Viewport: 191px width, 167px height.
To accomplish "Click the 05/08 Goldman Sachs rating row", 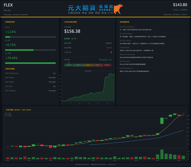I will (x=31, y=73).
